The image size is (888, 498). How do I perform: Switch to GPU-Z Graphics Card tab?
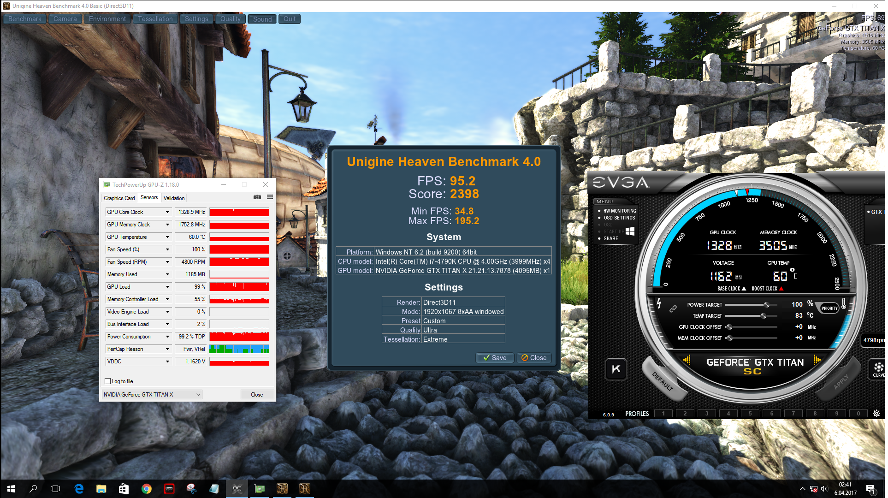119,198
